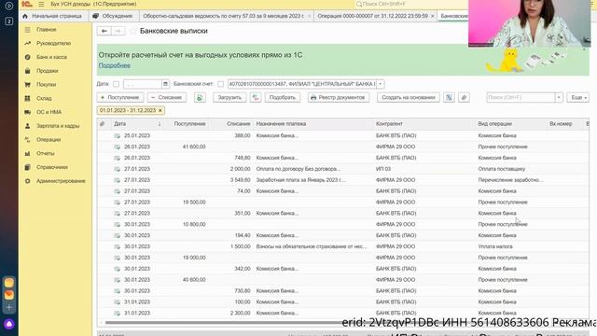Click the Вид операции column header

tap(511, 124)
